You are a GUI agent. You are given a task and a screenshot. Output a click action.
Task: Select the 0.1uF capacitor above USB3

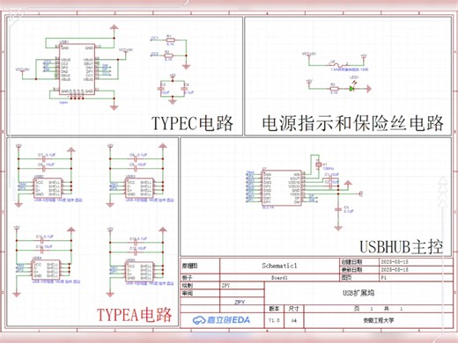[136, 158]
